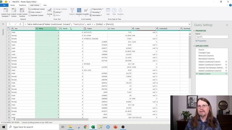Click the Index Column button
The image size is (232, 130).
pos(35,12)
